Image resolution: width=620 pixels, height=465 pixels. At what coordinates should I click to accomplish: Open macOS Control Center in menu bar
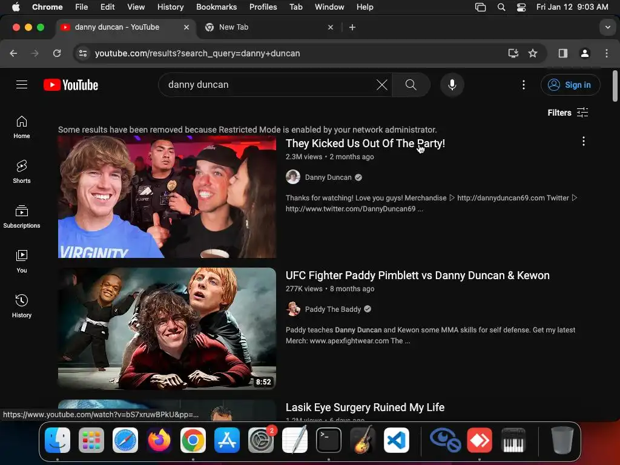coord(521,7)
